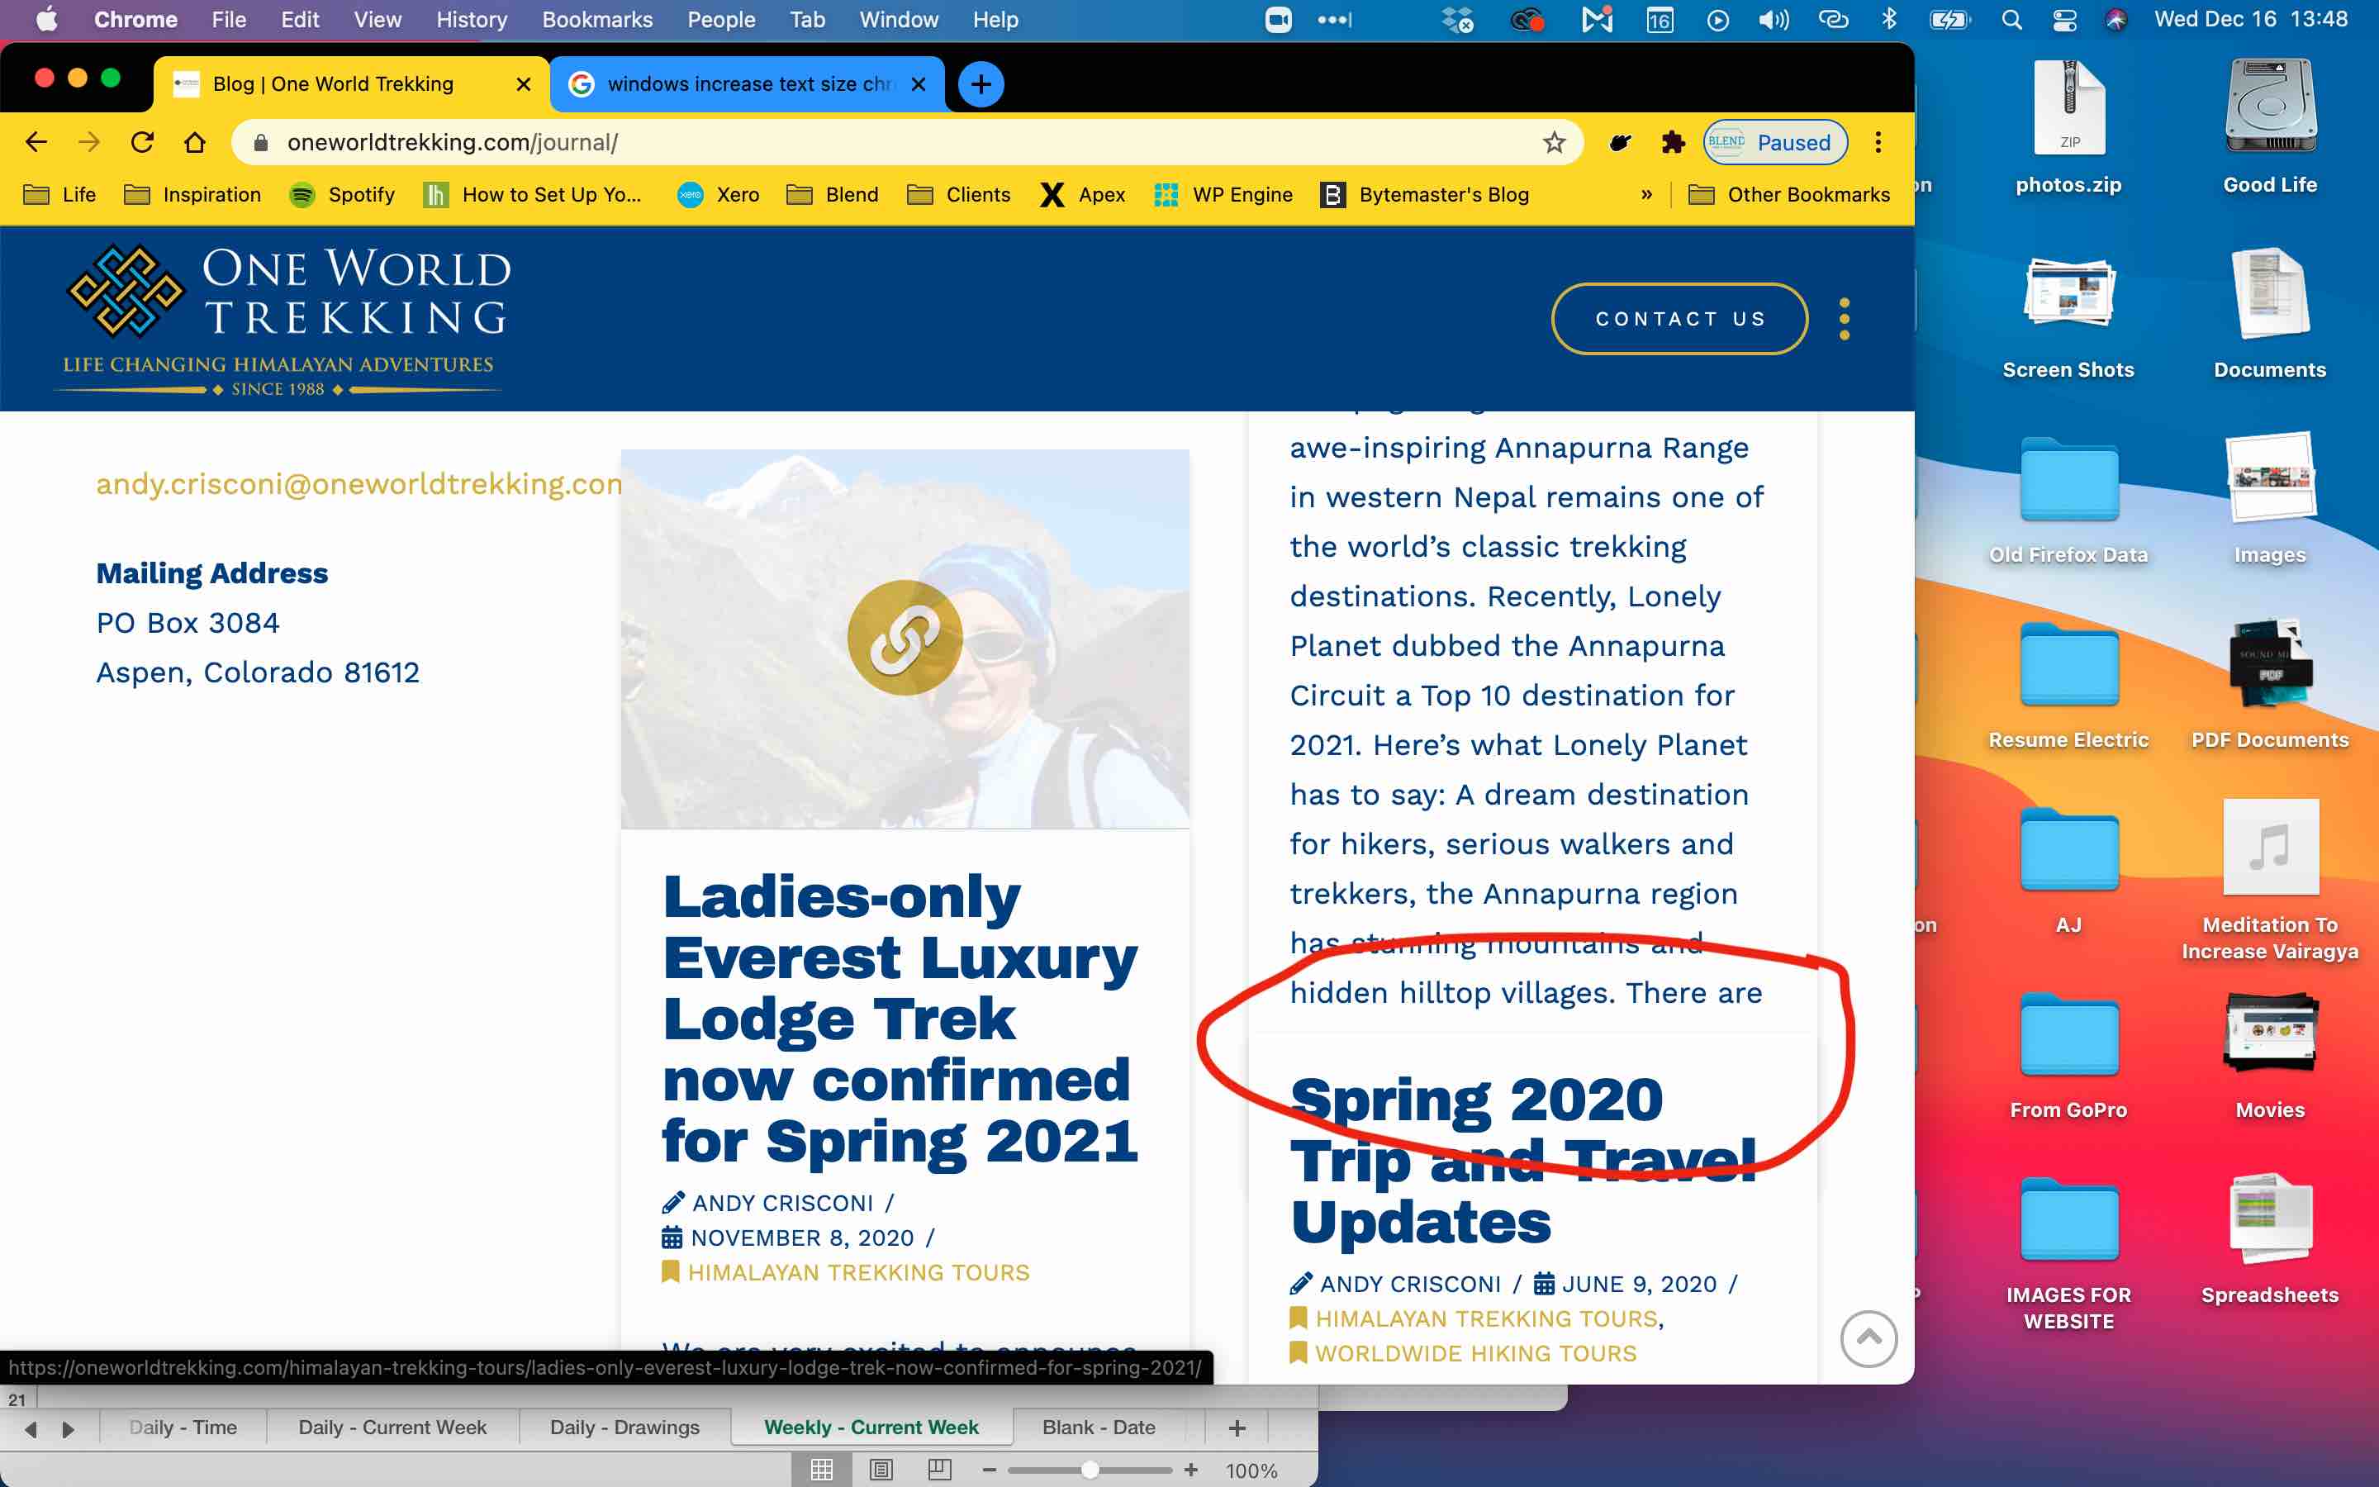The height and width of the screenshot is (1487, 2379).
Task: Open the Movies desktop stack
Action: 2270,1054
